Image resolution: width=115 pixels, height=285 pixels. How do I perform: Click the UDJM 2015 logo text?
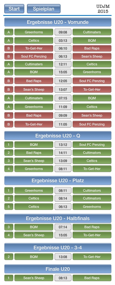tap(103, 9)
